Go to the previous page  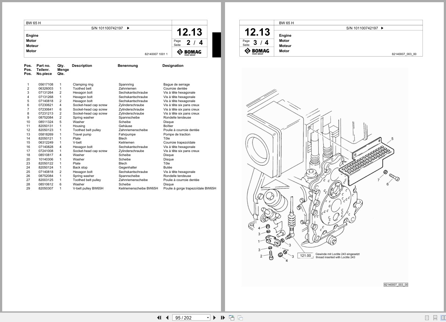167,318
